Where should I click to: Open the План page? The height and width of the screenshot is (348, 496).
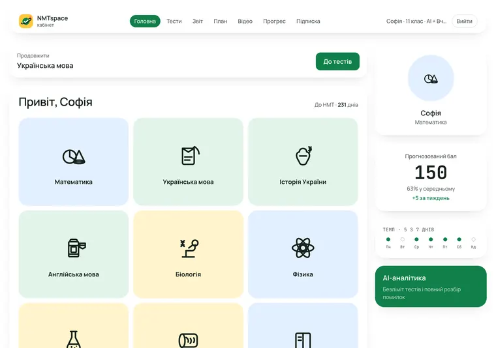click(x=220, y=21)
